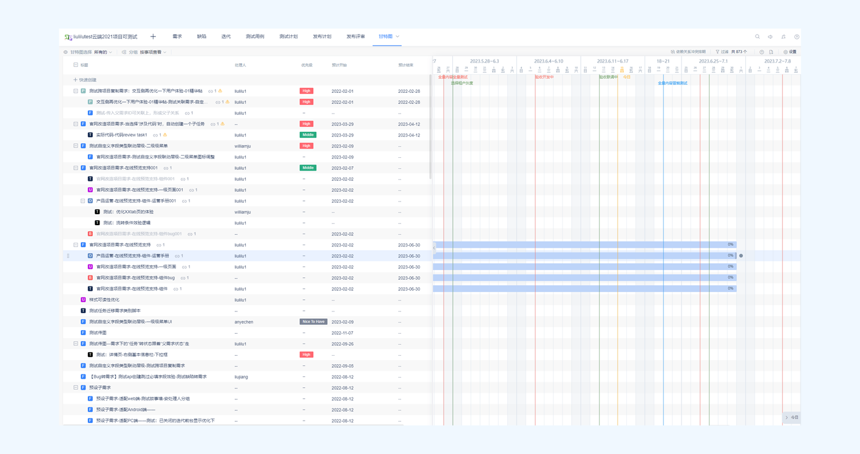Switch to the 测试计划 tab

[288, 36]
